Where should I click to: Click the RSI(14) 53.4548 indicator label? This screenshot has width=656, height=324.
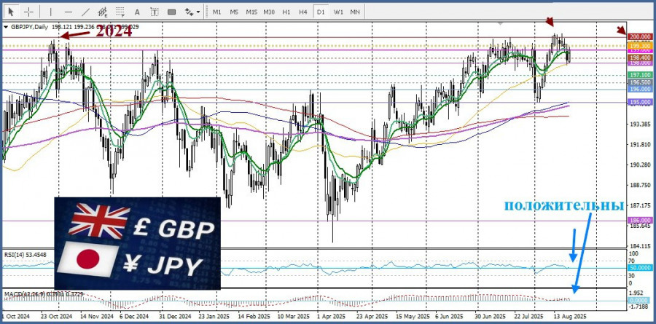tap(25, 254)
